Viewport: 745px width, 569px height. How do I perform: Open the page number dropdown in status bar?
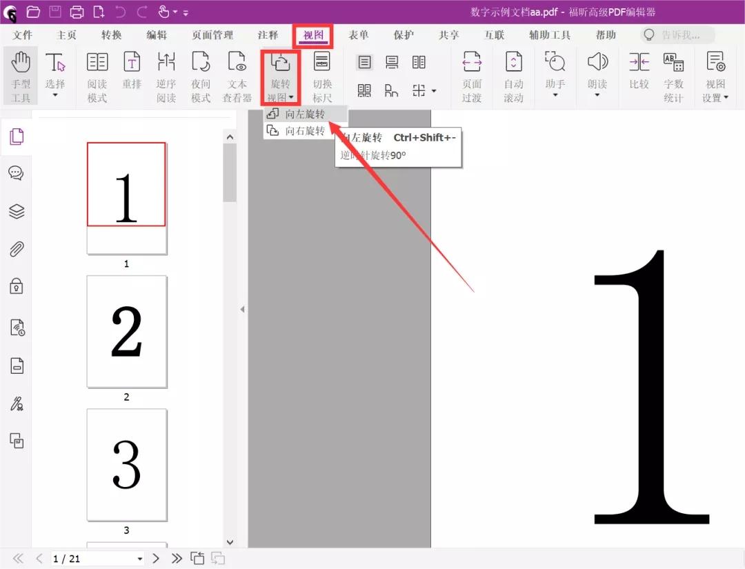140,559
